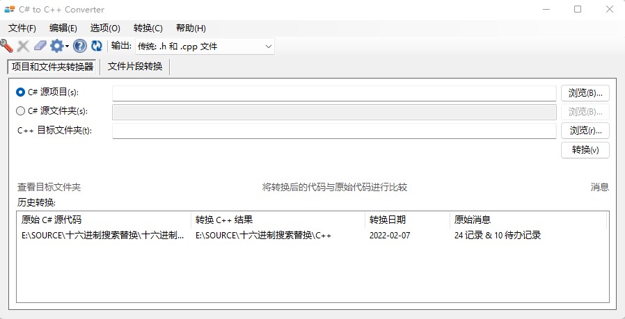The width and height of the screenshot is (625, 319).
Task: Click the gray X delete icon
Action: pyautogui.click(x=23, y=46)
